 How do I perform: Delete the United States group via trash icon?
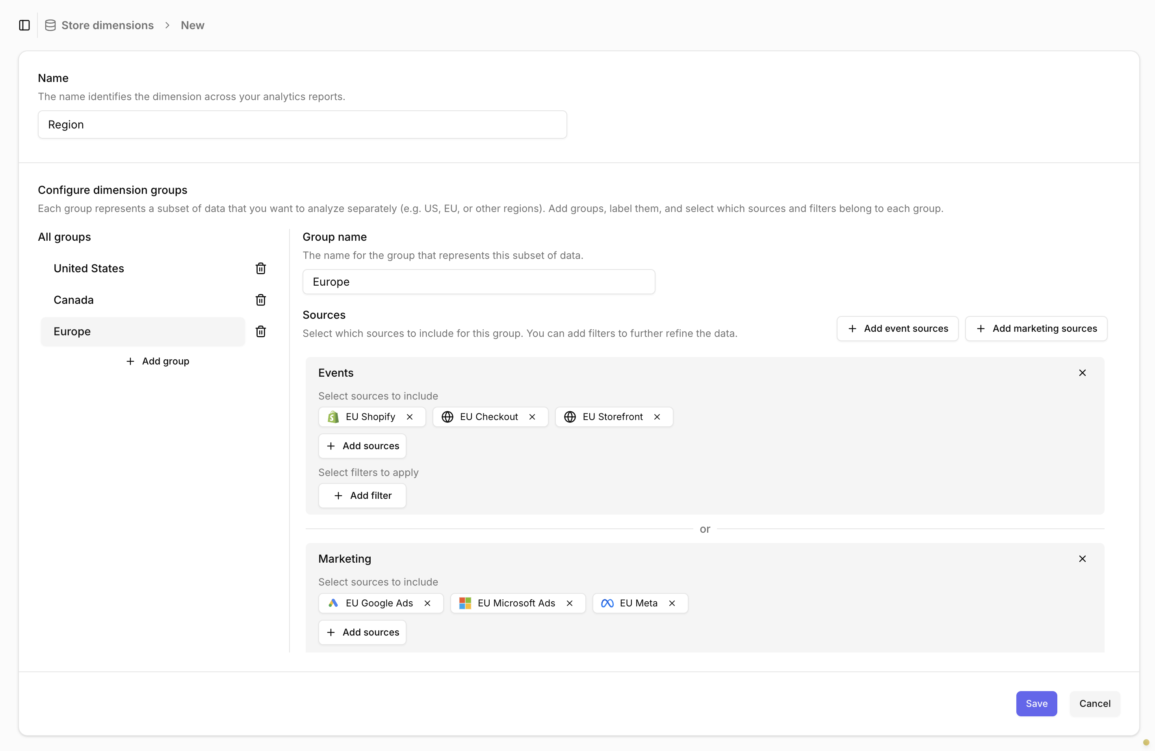tap(261, 268)
